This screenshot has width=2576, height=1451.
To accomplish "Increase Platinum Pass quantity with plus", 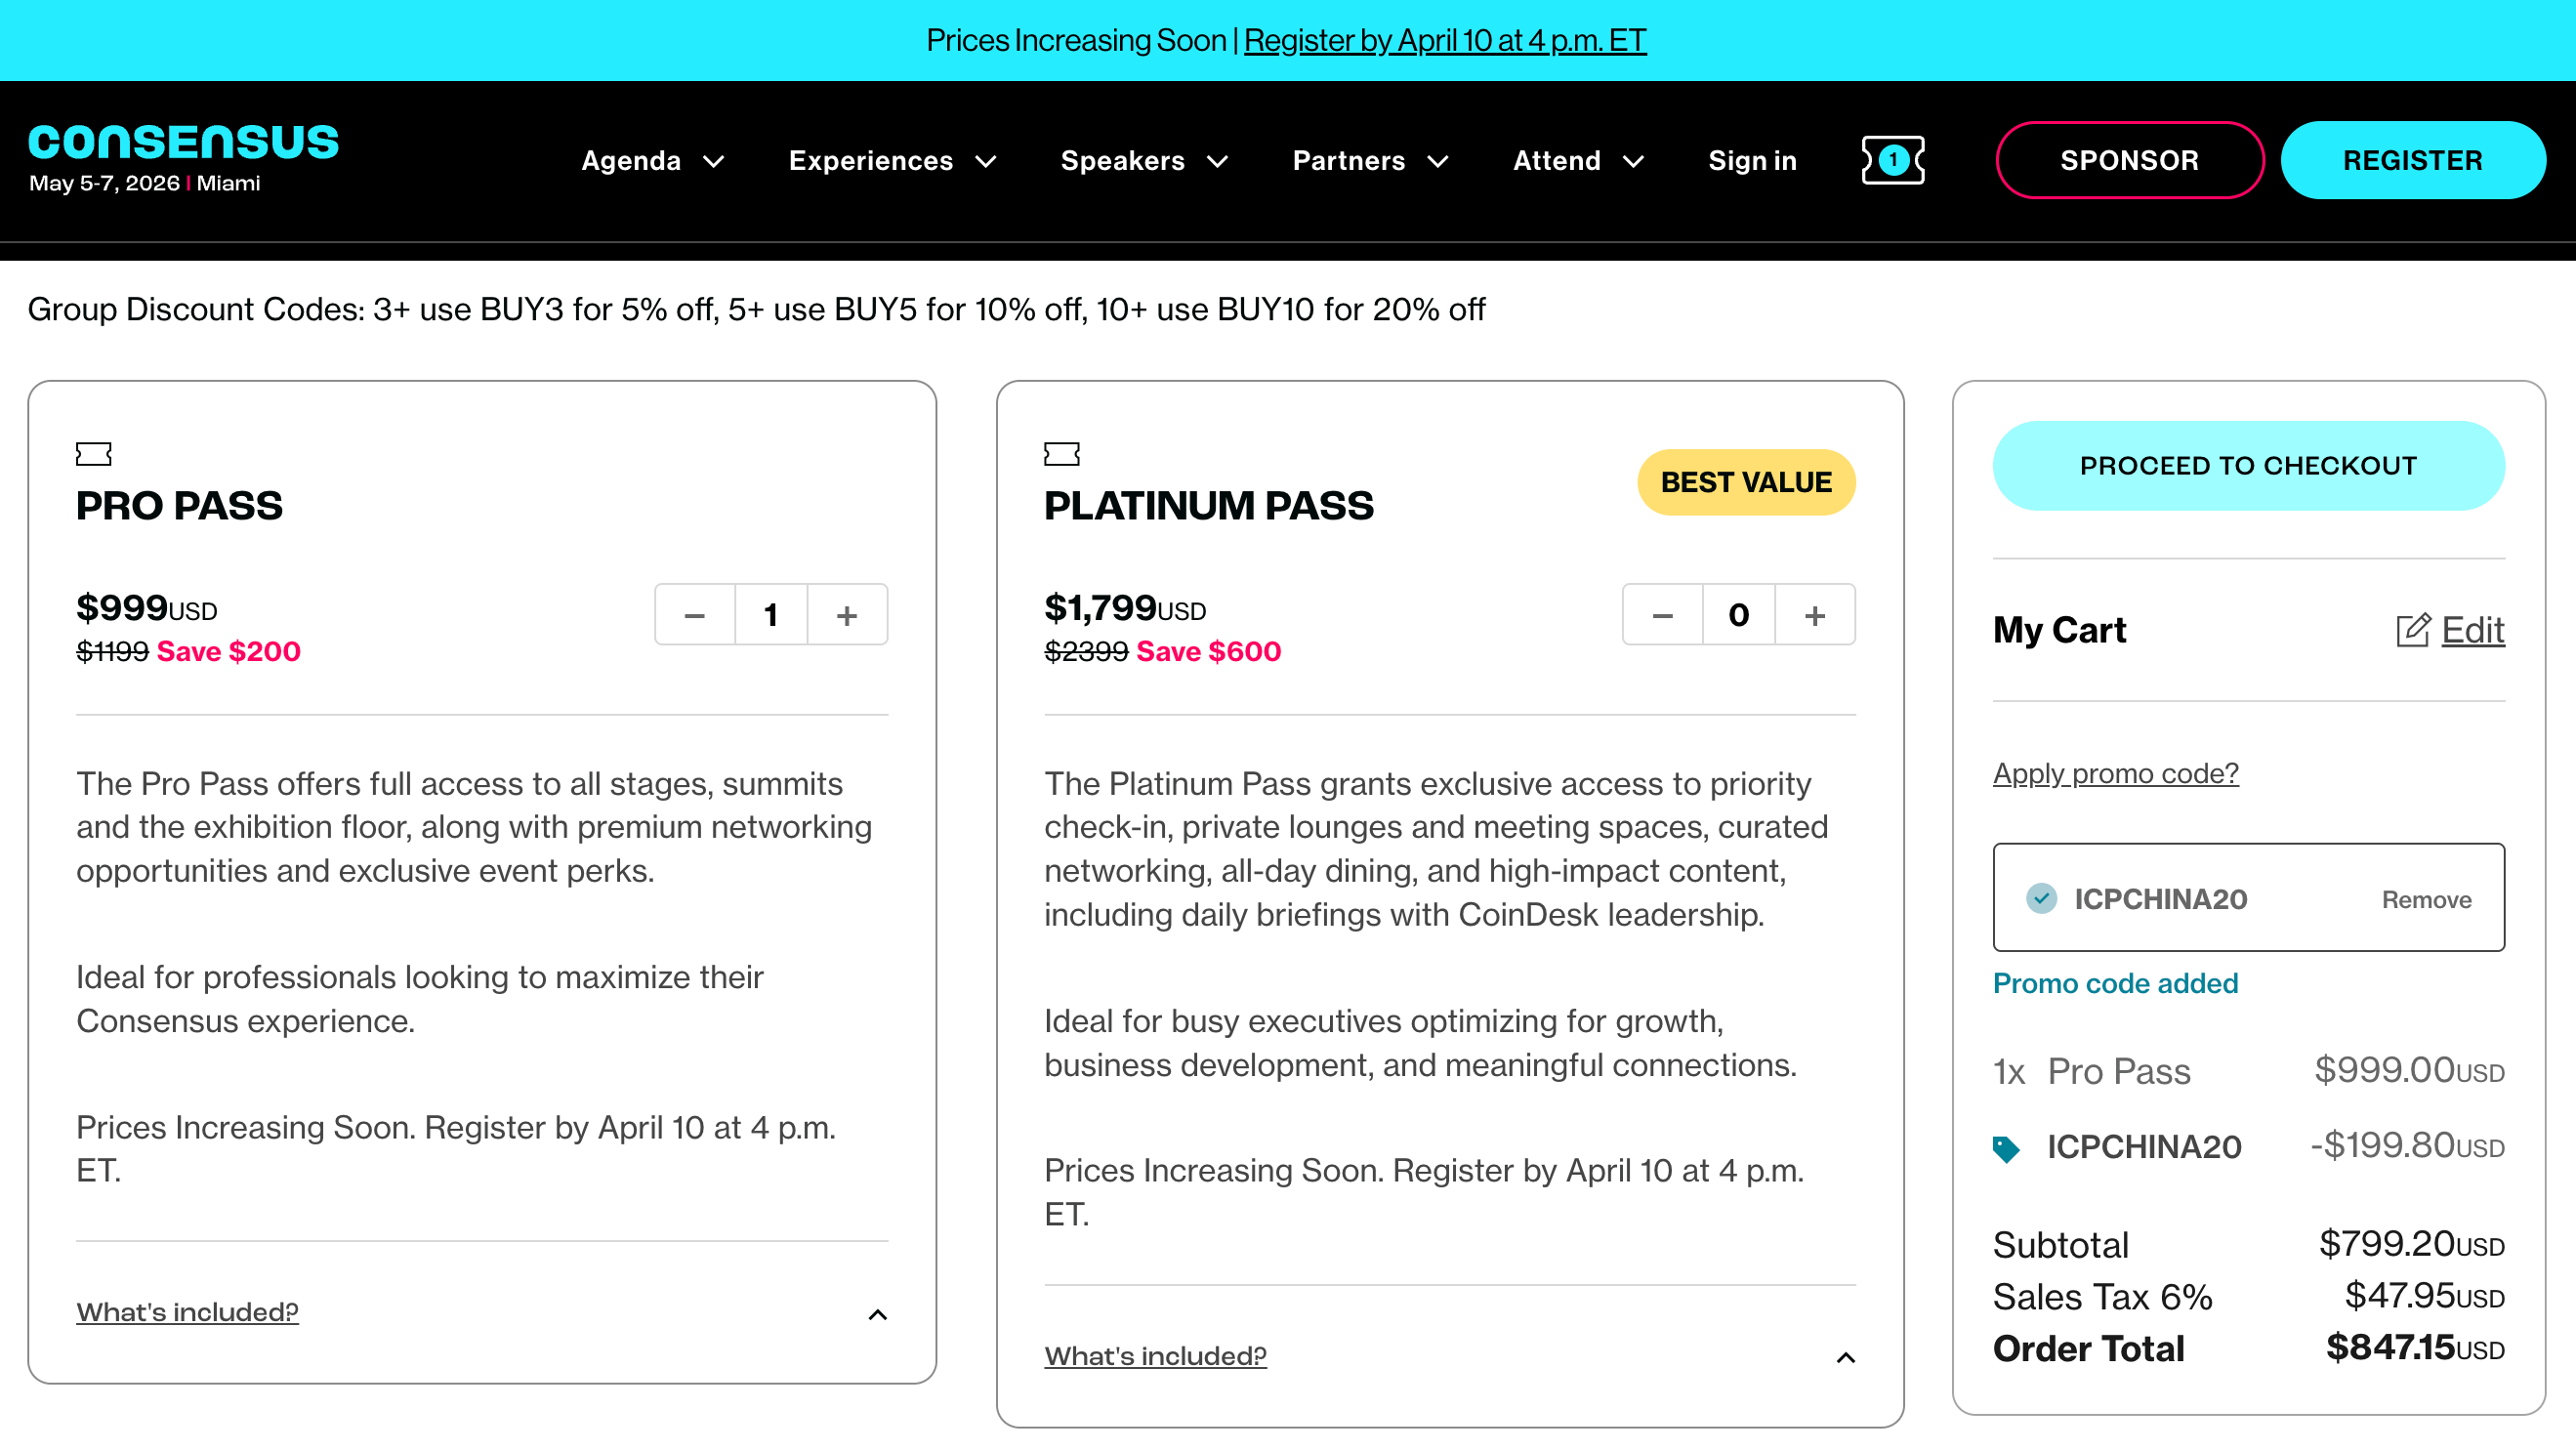I will pos(1814,615).
